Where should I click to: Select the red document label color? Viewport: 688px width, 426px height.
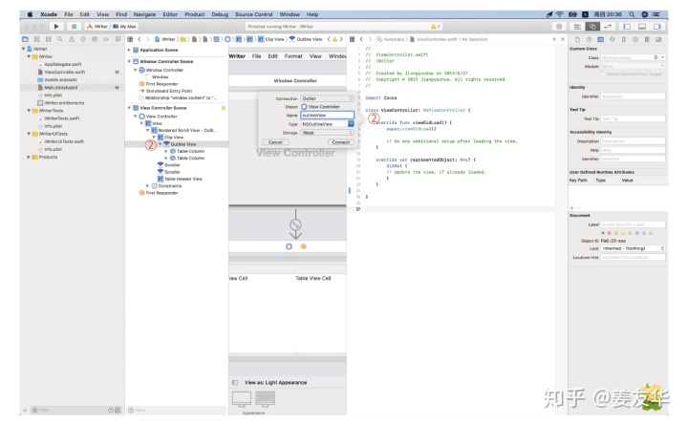pos(609,233)
